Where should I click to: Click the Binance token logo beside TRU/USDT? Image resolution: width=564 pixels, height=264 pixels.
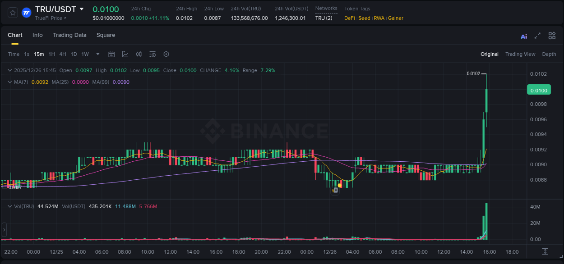coord(26,13)
